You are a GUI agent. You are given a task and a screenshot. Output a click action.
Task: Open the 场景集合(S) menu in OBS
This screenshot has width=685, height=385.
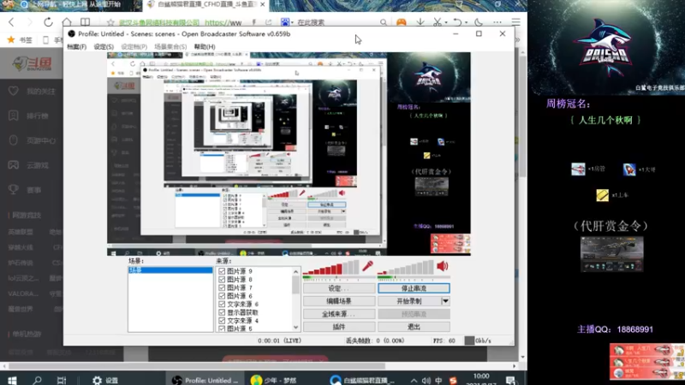point(170,47)
